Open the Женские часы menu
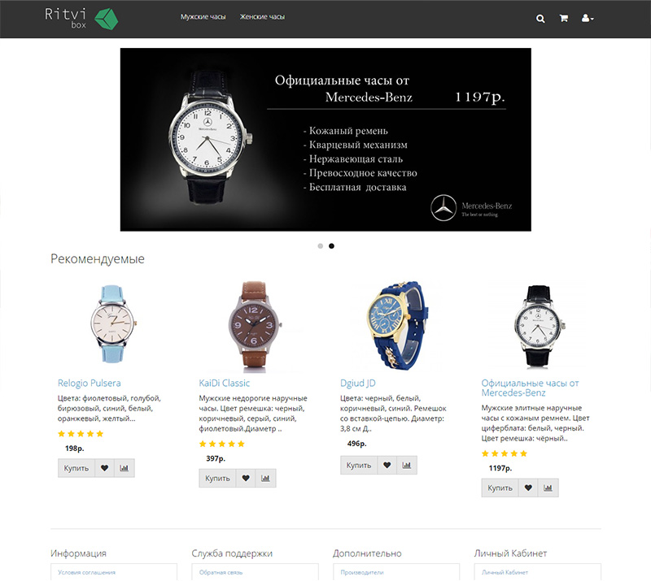Screen dimensions: 651x581 (262, 17)
